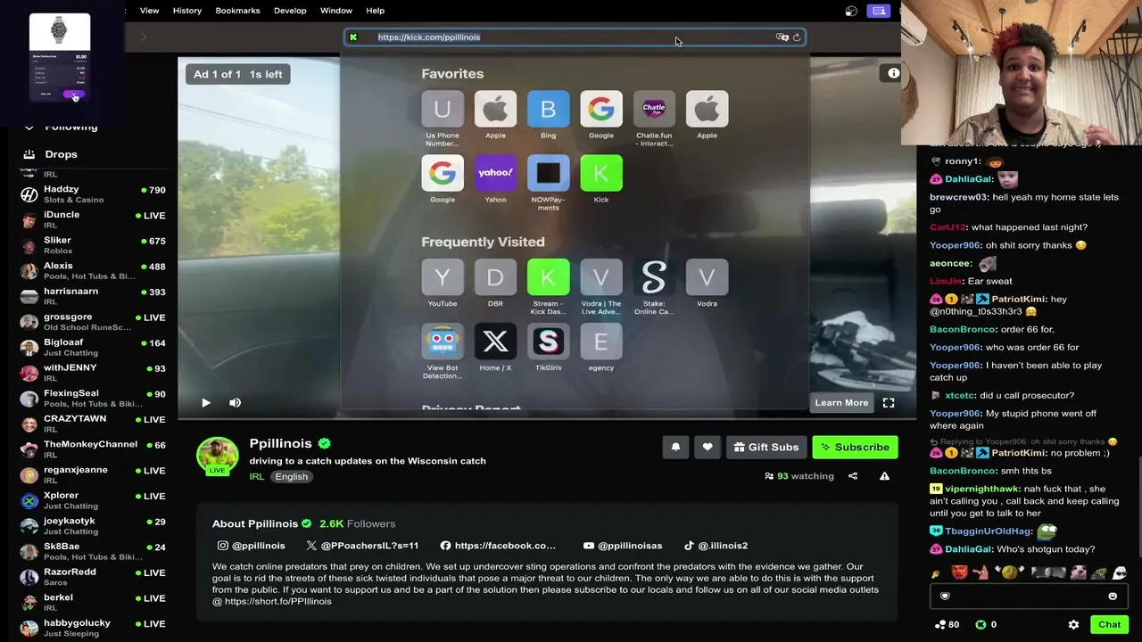This screenshot has width=1142, height=642.
Task: Open the Stake Online Casino tile
Action: coord(654,287)
